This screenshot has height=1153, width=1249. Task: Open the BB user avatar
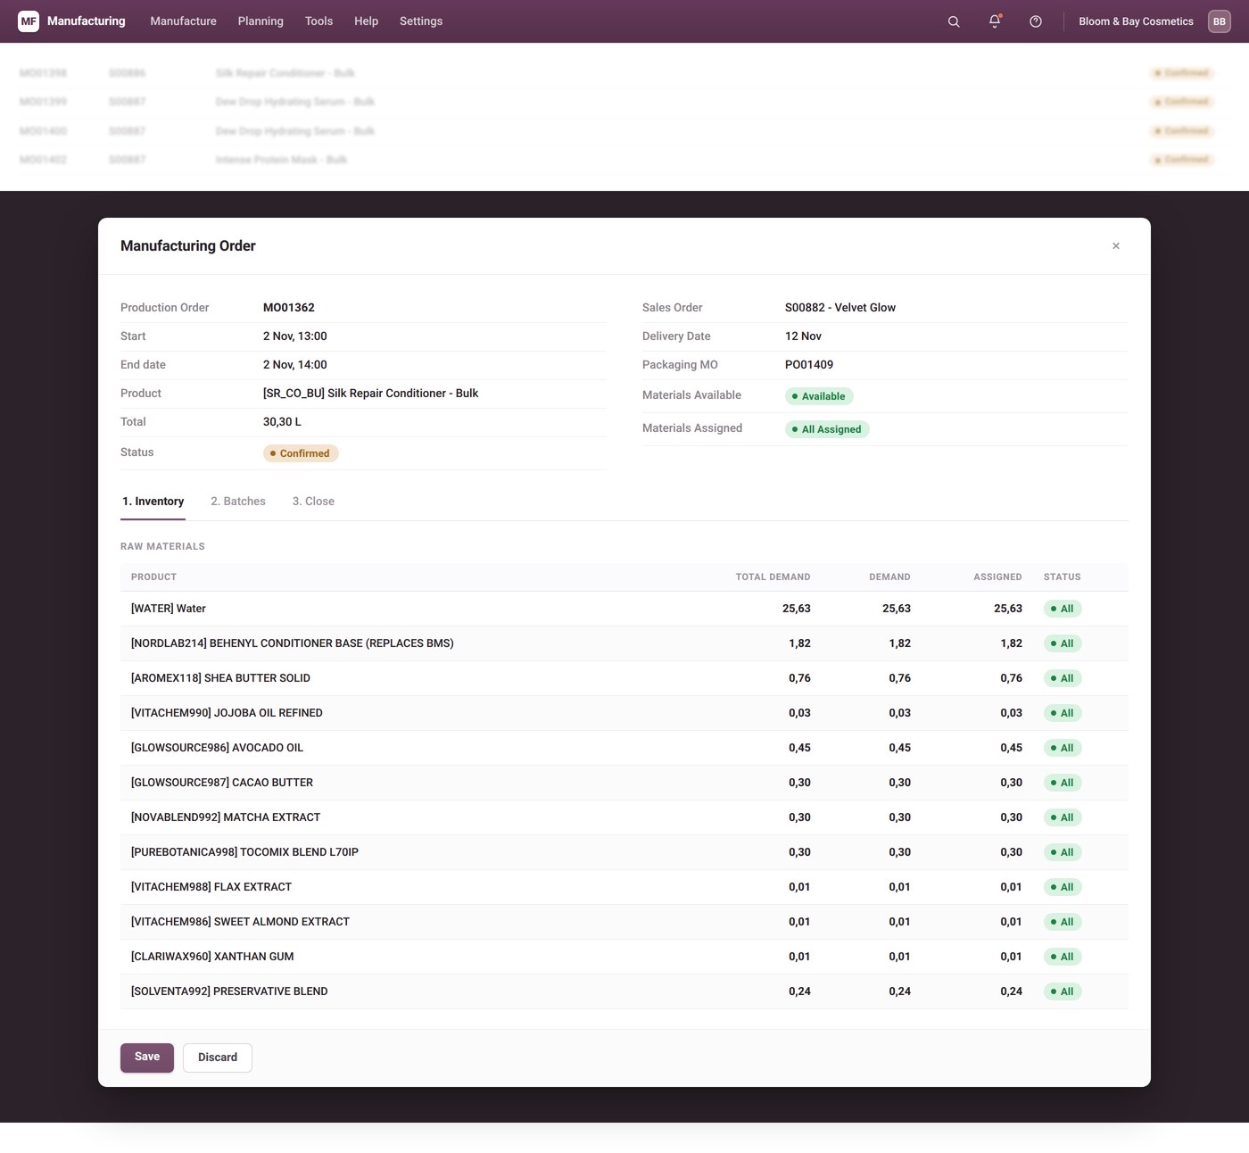[x=1220, y=21]
